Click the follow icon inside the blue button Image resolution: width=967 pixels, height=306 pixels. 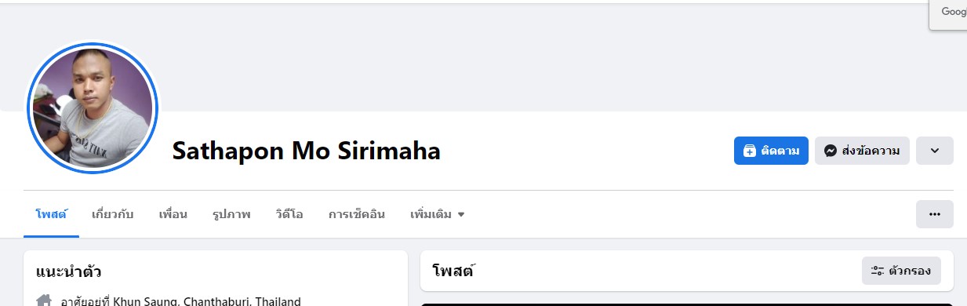[x=750, y=151]
